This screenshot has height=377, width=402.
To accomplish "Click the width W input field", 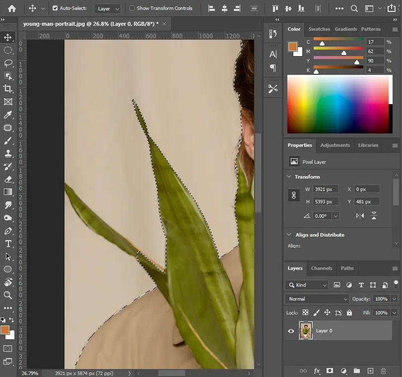I will (326, 189).
